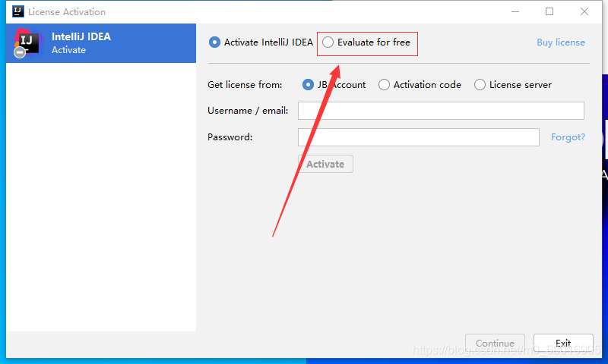Click the Exit button

563,343
